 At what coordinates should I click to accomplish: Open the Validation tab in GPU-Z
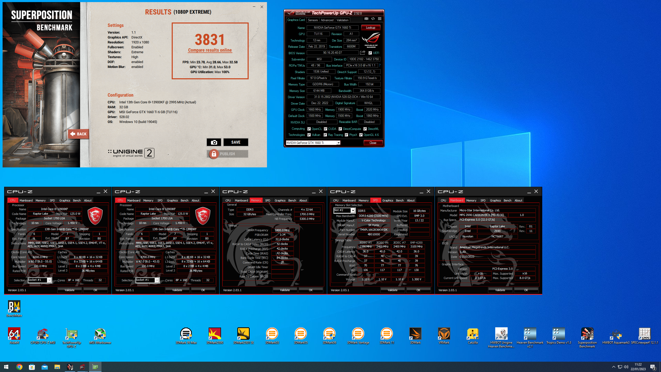coord(342,20)
